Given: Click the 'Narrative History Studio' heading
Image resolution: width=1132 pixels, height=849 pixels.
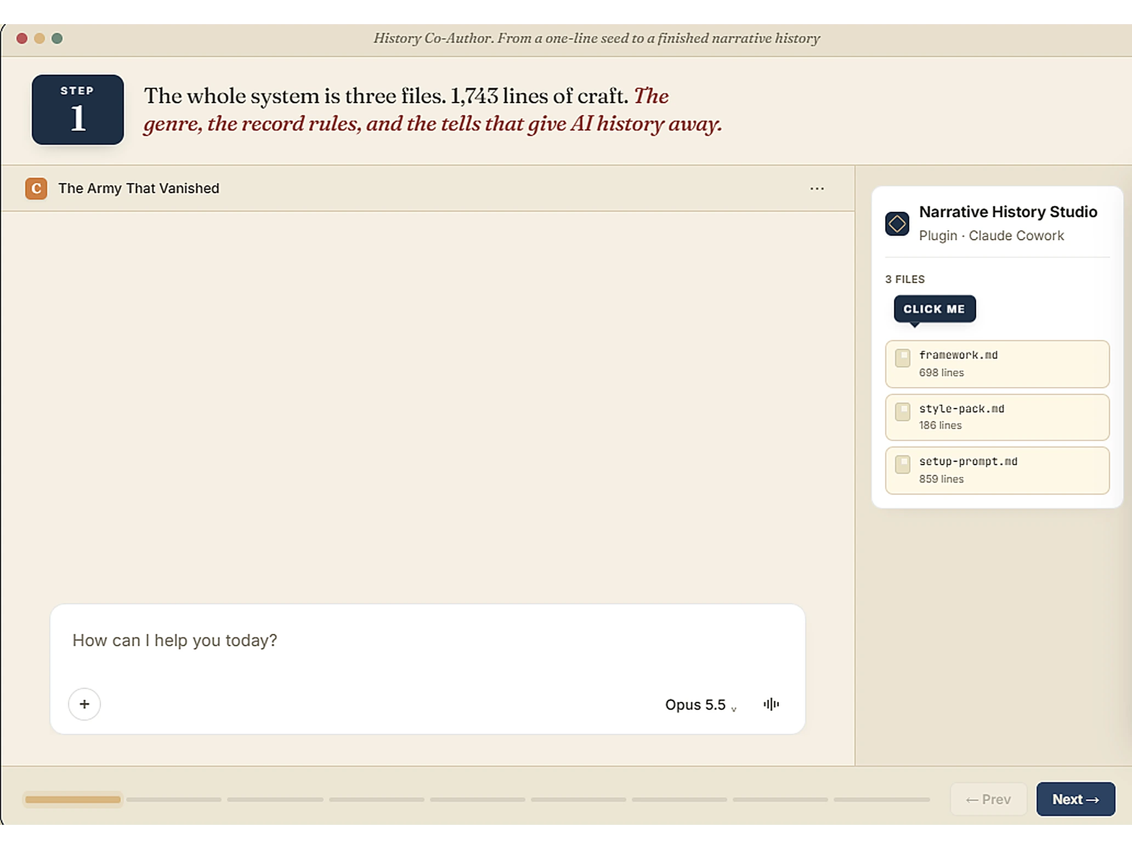Looking at the screenshot, I should [1008, 212].
